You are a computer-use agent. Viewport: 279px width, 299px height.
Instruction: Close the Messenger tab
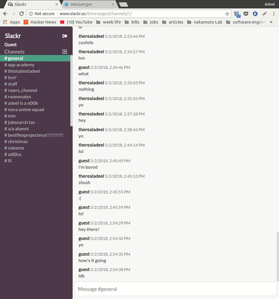[x=113, y=4]
